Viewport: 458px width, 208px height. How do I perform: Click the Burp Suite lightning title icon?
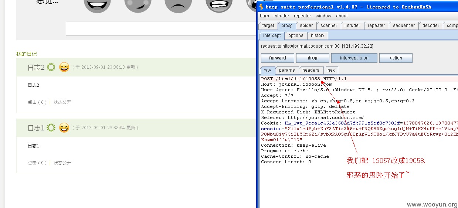tap(261, 7)
